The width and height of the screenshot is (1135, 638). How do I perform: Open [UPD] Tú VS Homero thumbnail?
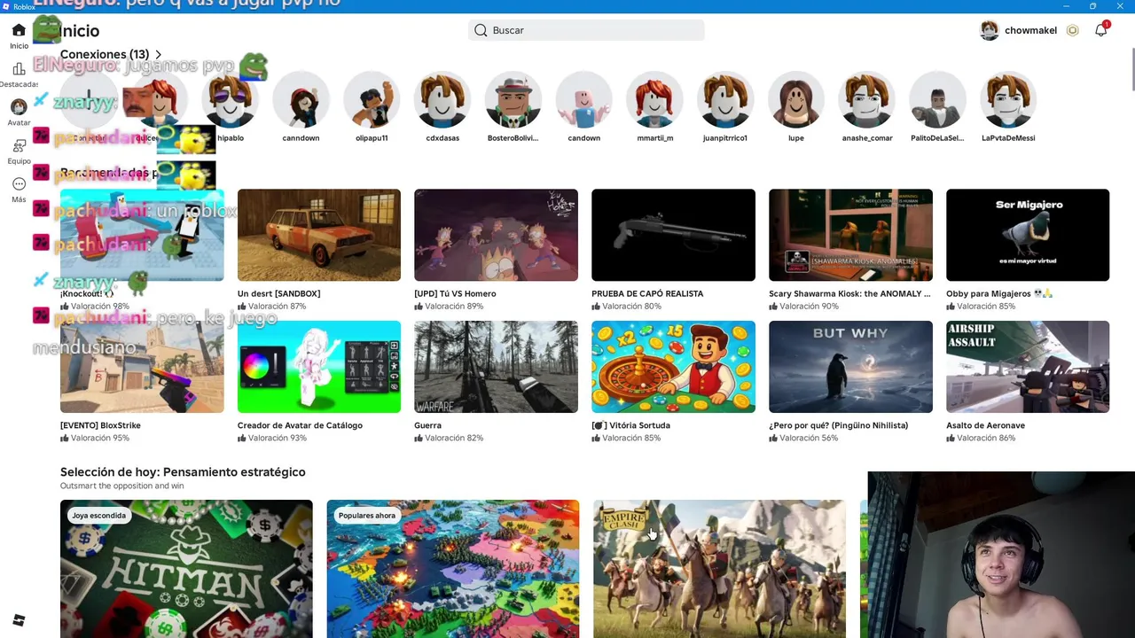496,235
